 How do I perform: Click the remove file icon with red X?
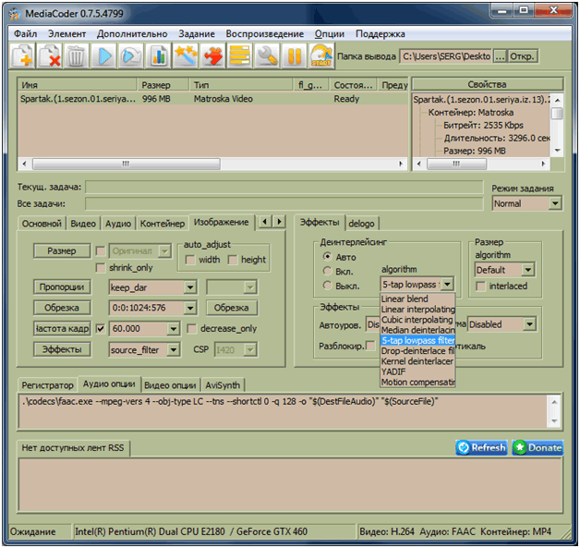[50, 56]
